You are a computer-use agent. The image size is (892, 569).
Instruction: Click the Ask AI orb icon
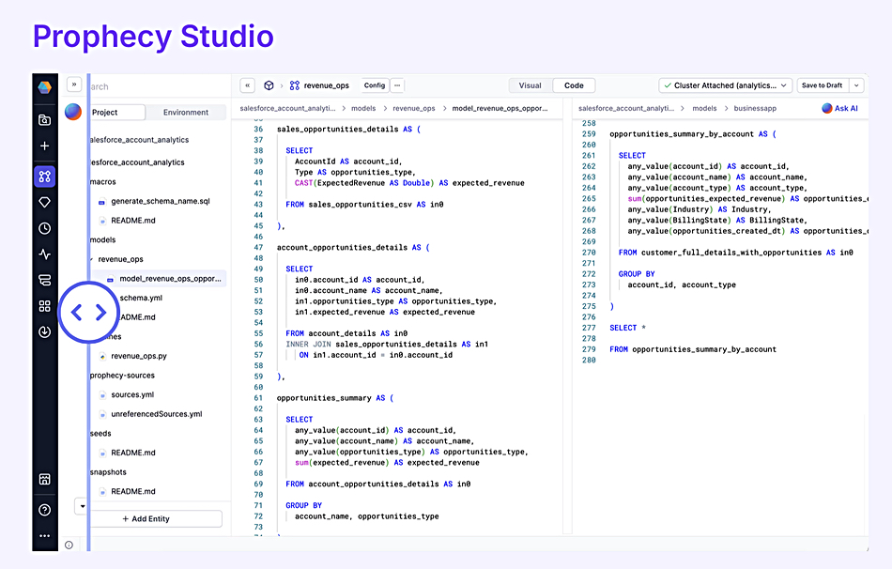pos(826,108)
